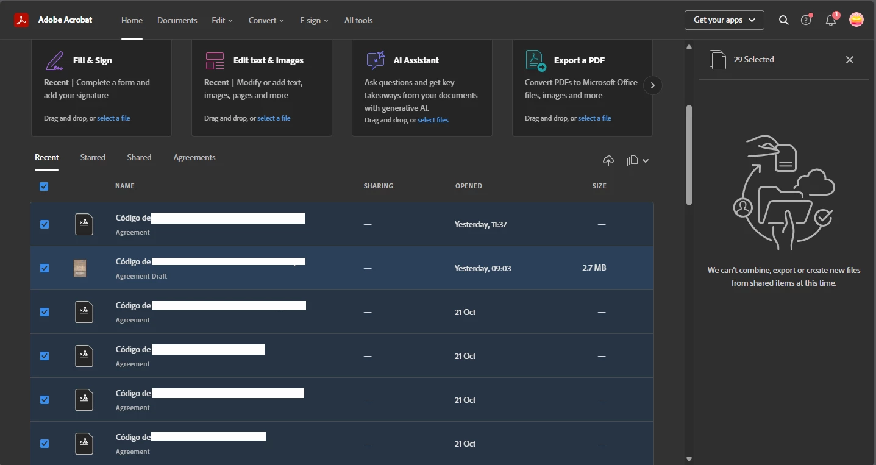Image resolution: width=876 pixels, height=465 pixels.
Task: Click select a file link under Fill & Sign
Action: point(113,118)
